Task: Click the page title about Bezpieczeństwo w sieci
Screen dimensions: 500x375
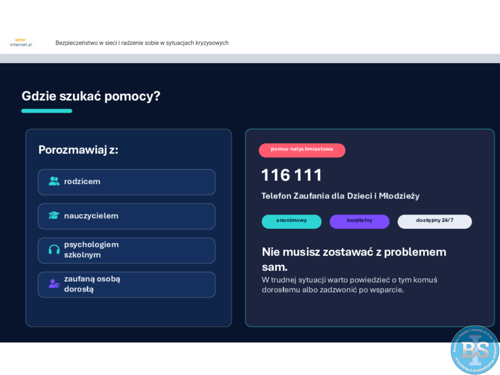Action: (142, 43)
